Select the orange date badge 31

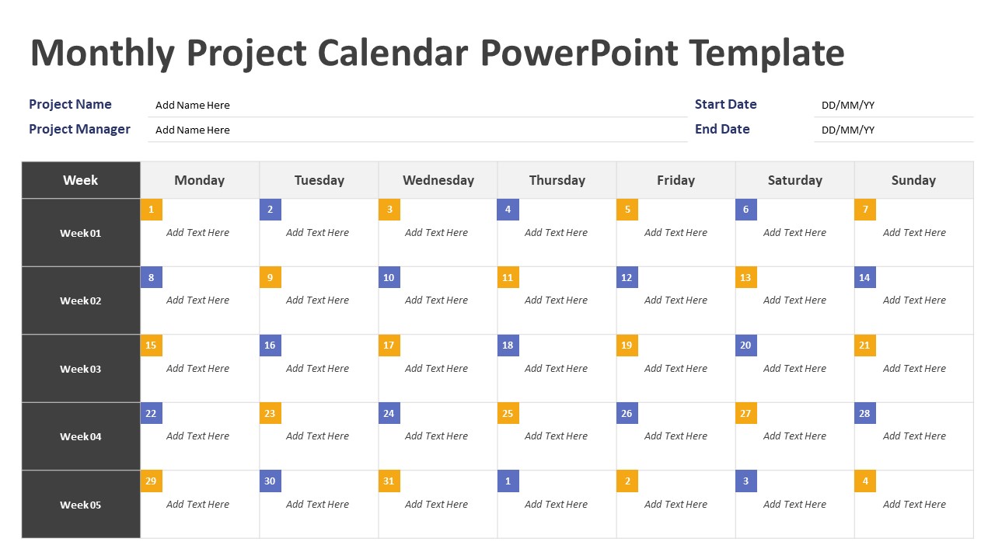(x=389, y=481)
